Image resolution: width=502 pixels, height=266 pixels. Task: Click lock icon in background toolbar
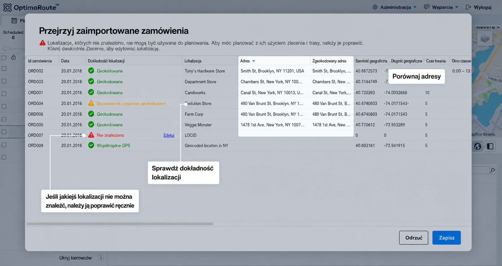[x=13, y=57]
